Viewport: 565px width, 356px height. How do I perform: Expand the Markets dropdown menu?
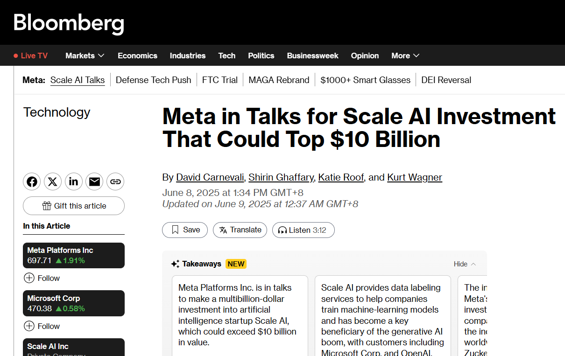click(x=85, y=56)
